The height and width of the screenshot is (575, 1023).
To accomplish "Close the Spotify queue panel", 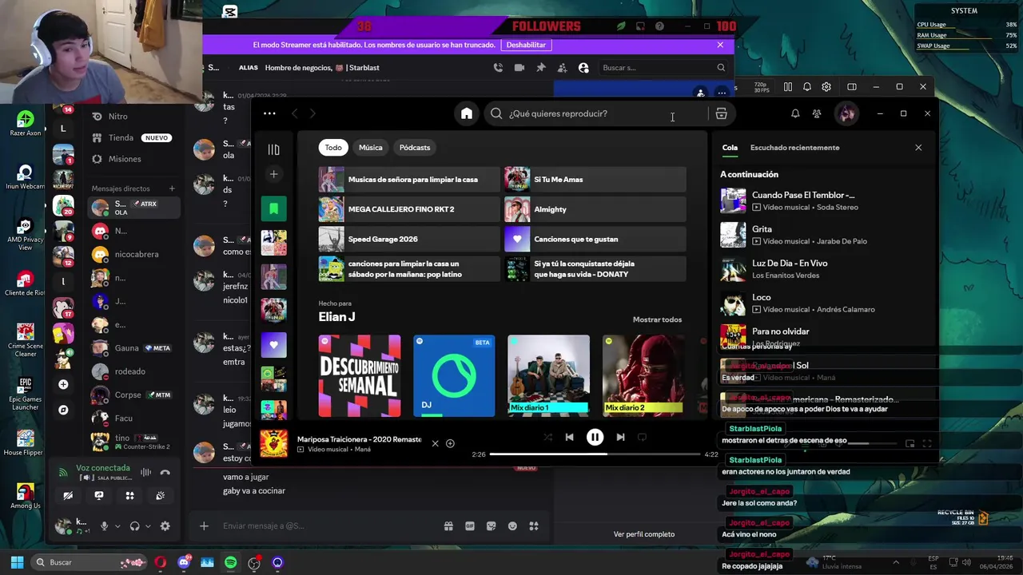I will (918, 148).
